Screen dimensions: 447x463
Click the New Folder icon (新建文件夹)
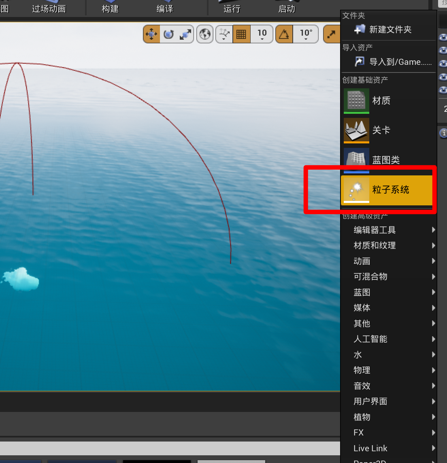coord(360,29)
